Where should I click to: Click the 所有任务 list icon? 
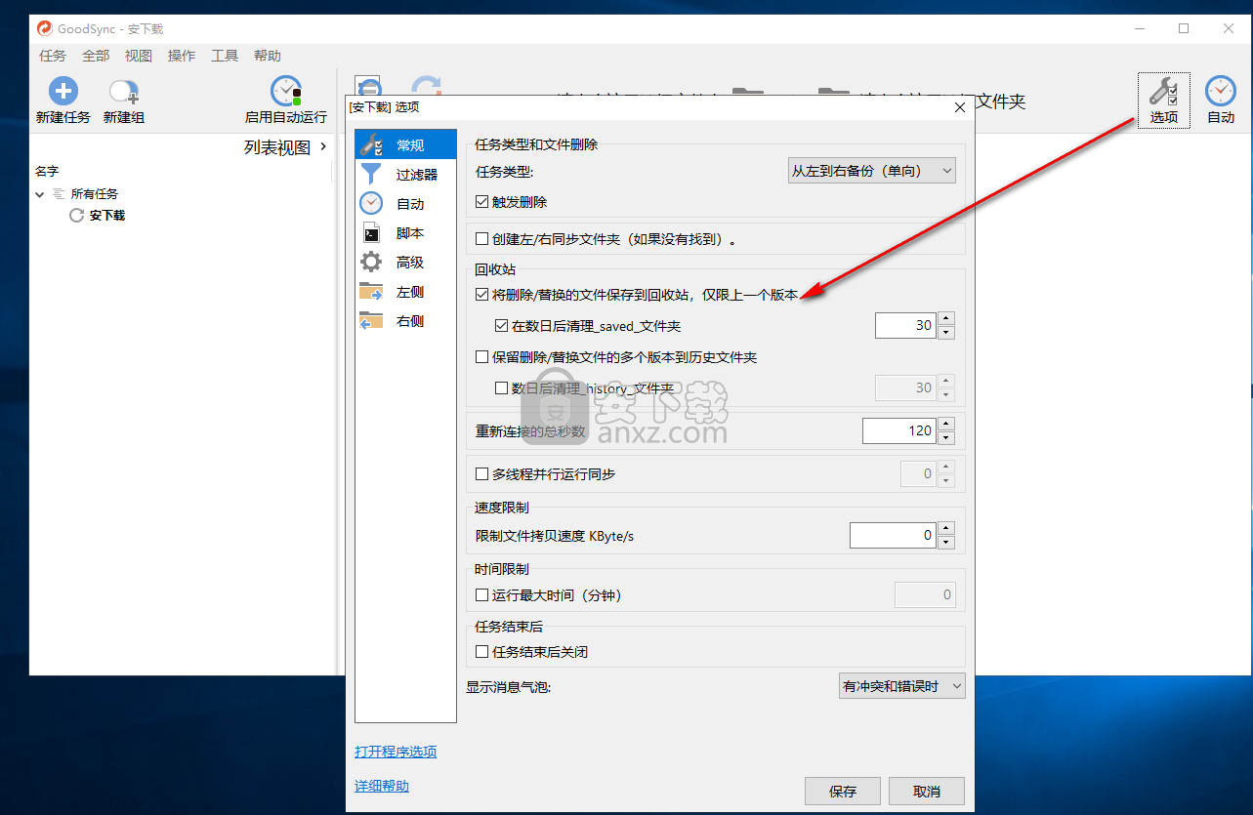point(59,194)
